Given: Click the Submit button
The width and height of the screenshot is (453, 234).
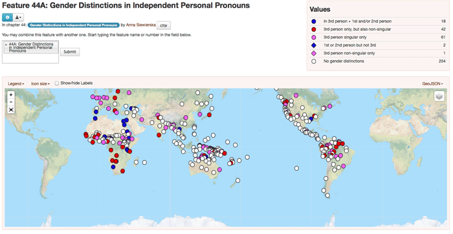Looking at the screenshot, I should (70, 52).
